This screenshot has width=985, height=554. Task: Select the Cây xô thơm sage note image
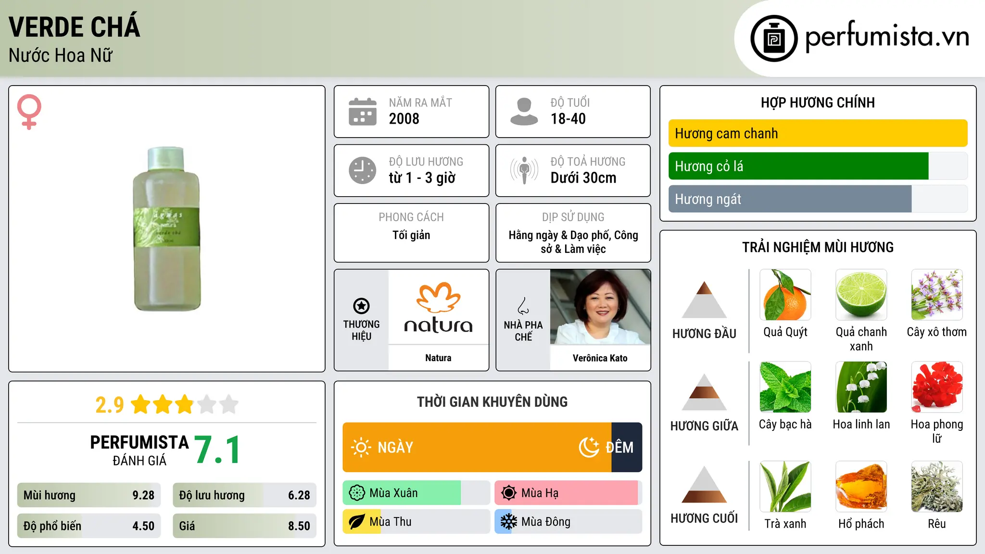tap(937, 295)
